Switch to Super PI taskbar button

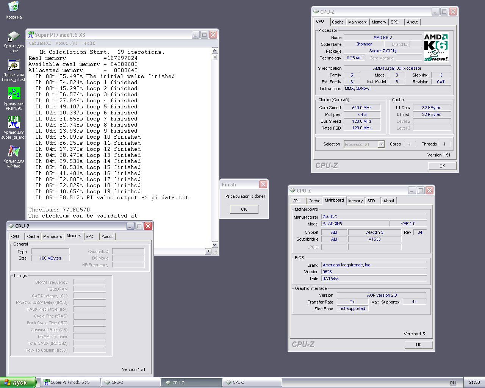(70, 382)
